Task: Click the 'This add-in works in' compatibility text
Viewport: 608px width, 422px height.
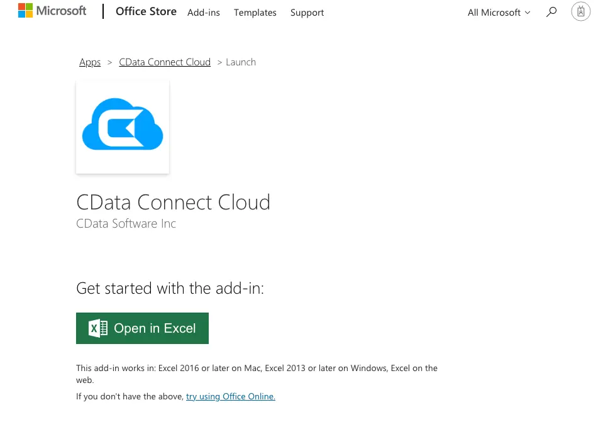Action: point(257,374)
